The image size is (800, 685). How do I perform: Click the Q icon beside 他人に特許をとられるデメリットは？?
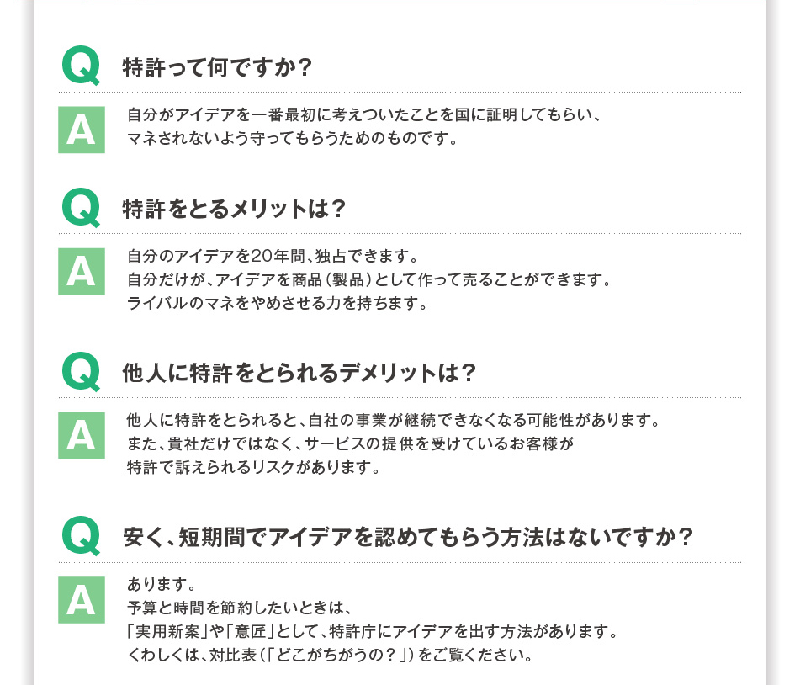[x=81, y=372]
